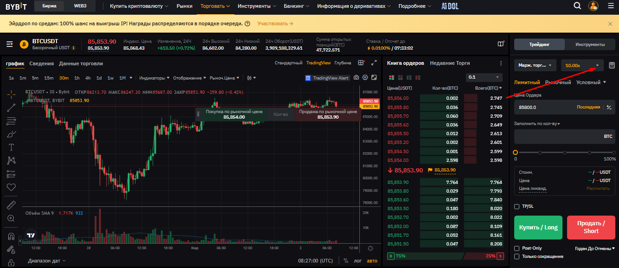Expand the Индикаторы dropdown
The image size is (619, 268).
point(154,78)
